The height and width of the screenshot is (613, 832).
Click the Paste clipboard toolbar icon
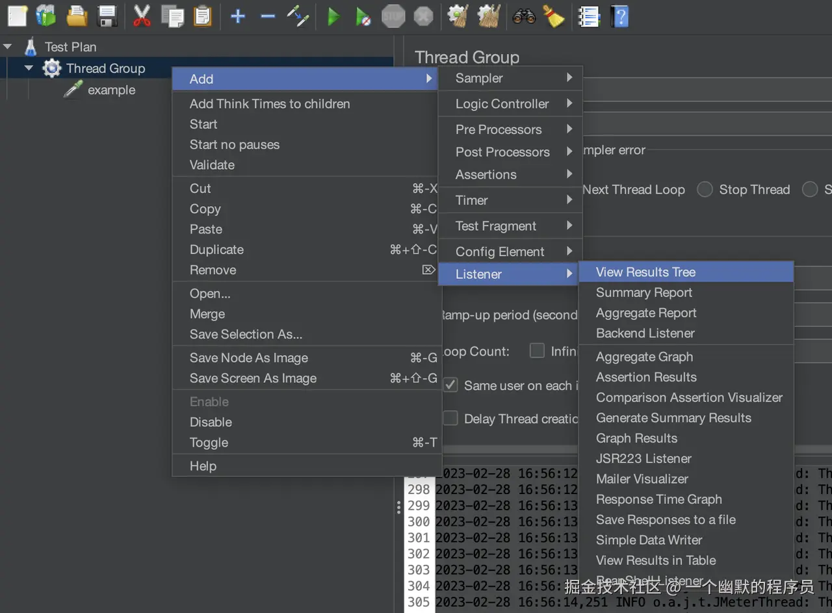point(203,16)
